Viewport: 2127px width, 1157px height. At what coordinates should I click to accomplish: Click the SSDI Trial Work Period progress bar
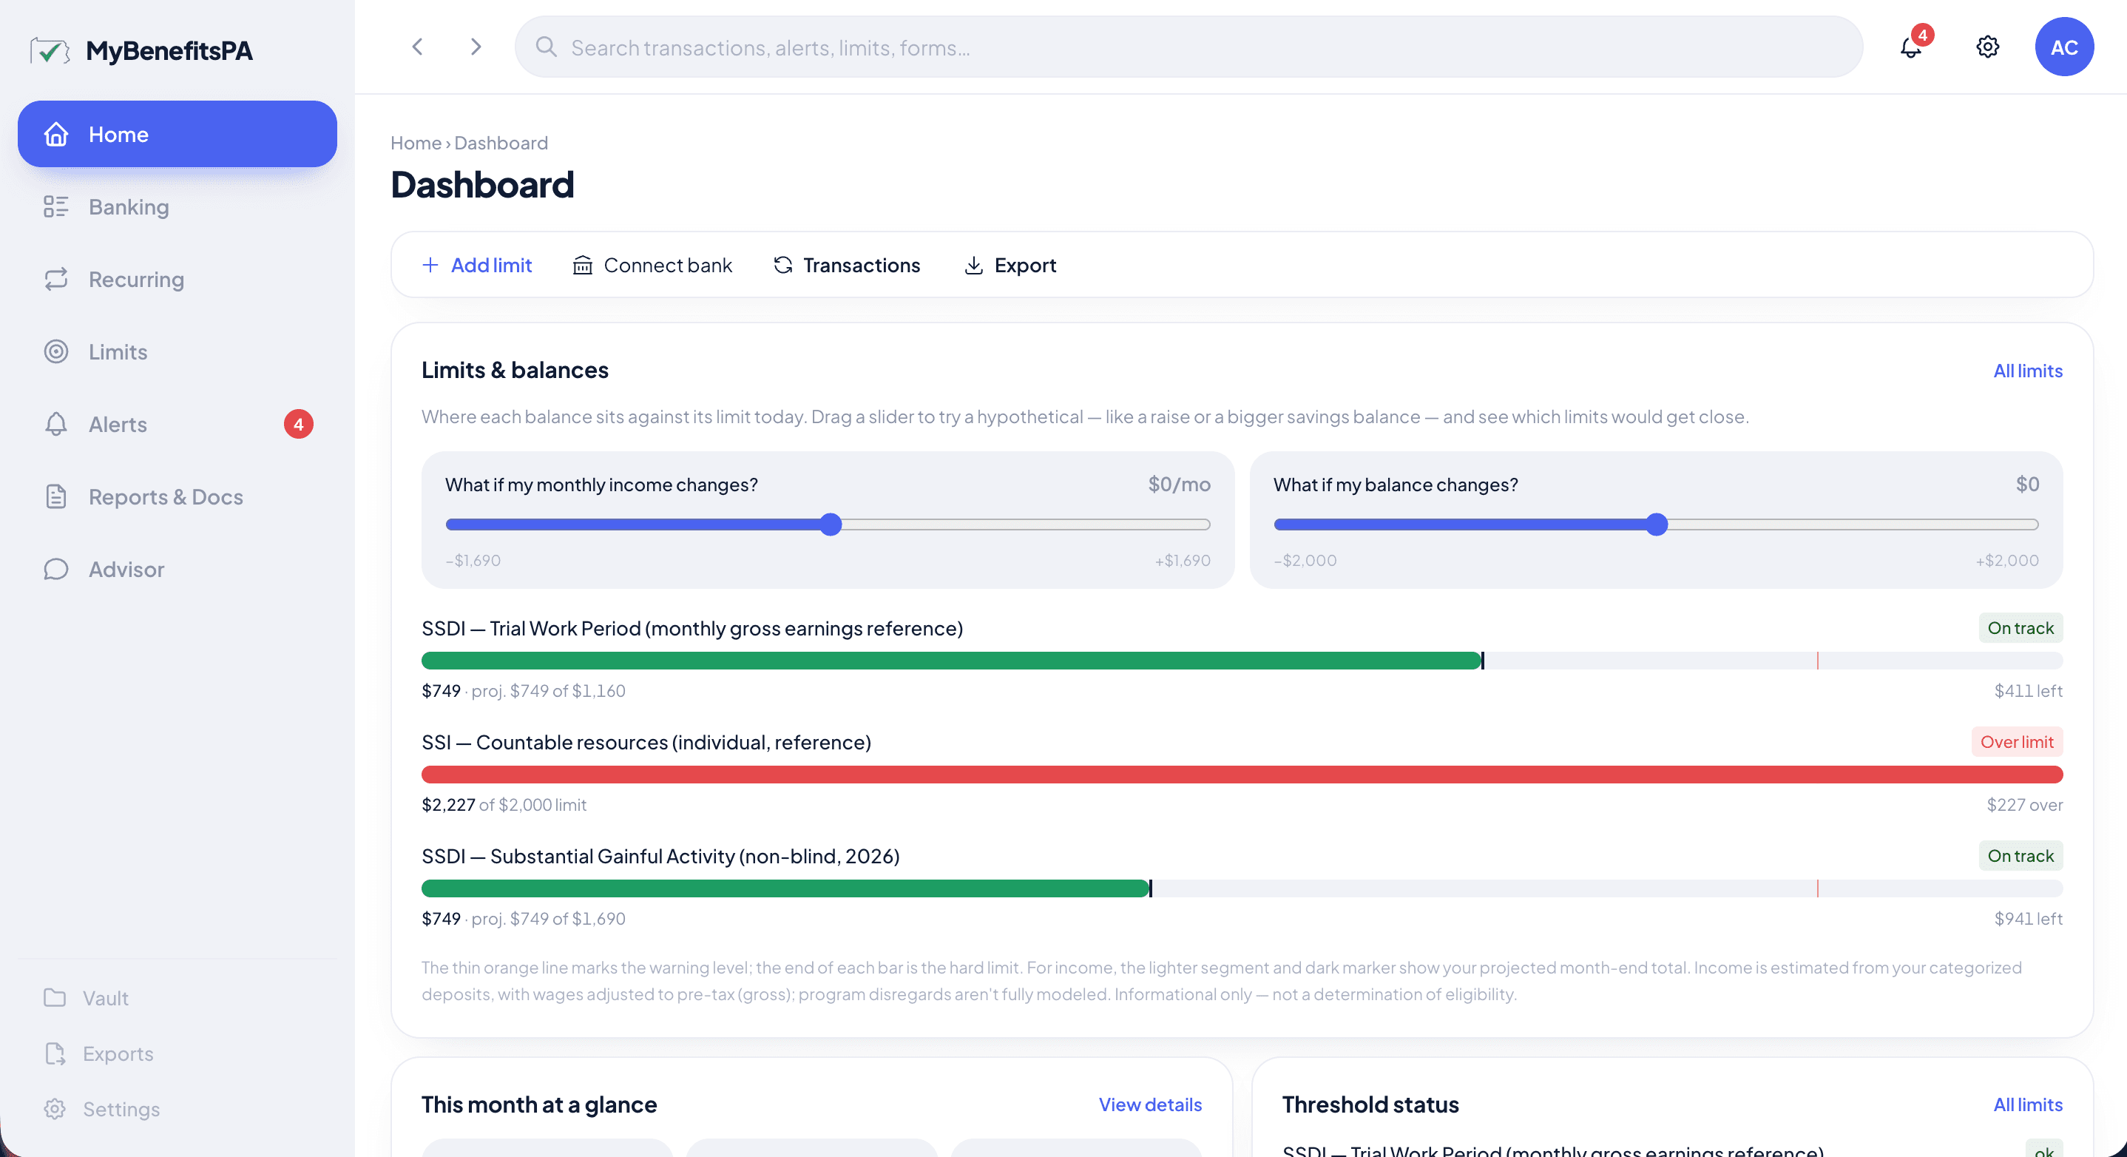tap(1242, 661)
